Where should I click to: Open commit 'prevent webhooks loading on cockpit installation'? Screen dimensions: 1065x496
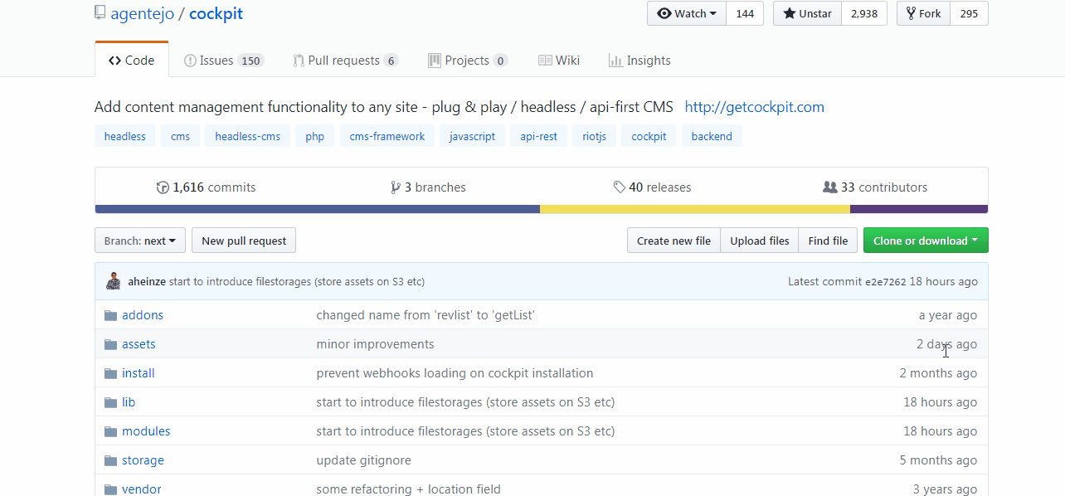tap(455, 373)
